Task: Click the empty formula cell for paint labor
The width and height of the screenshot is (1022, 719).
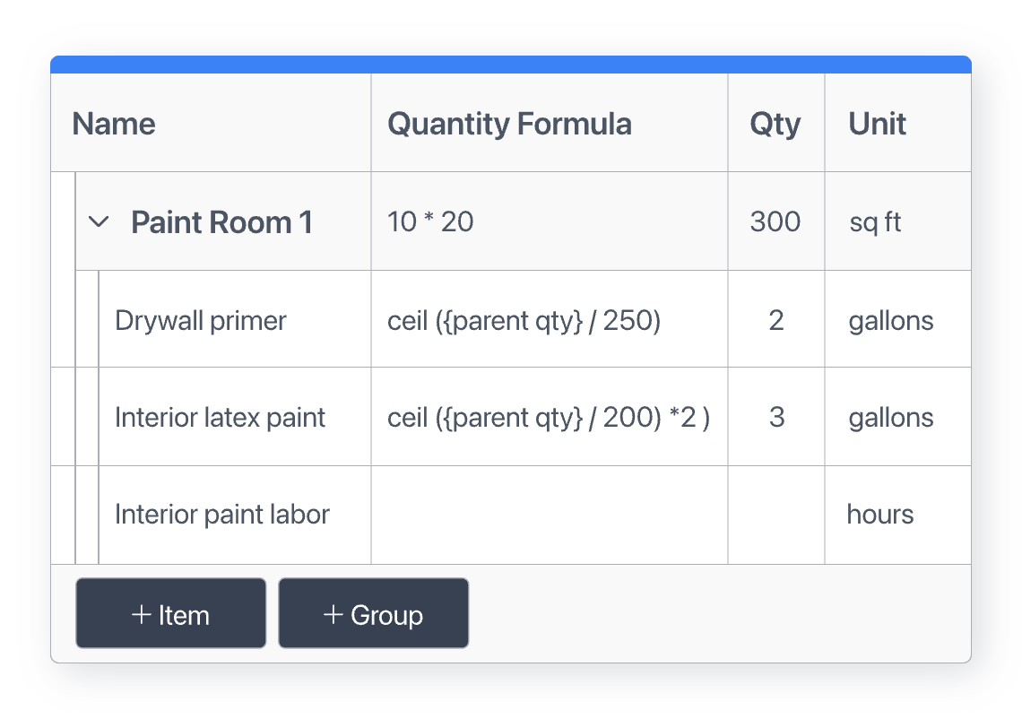Action: pyautogui.click(x=549, y=515)
